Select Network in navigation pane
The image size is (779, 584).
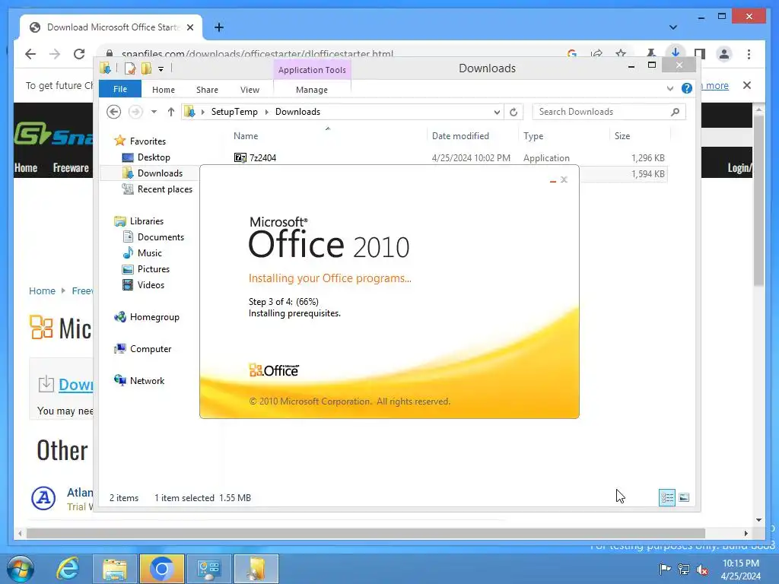(x=147, y=380)
